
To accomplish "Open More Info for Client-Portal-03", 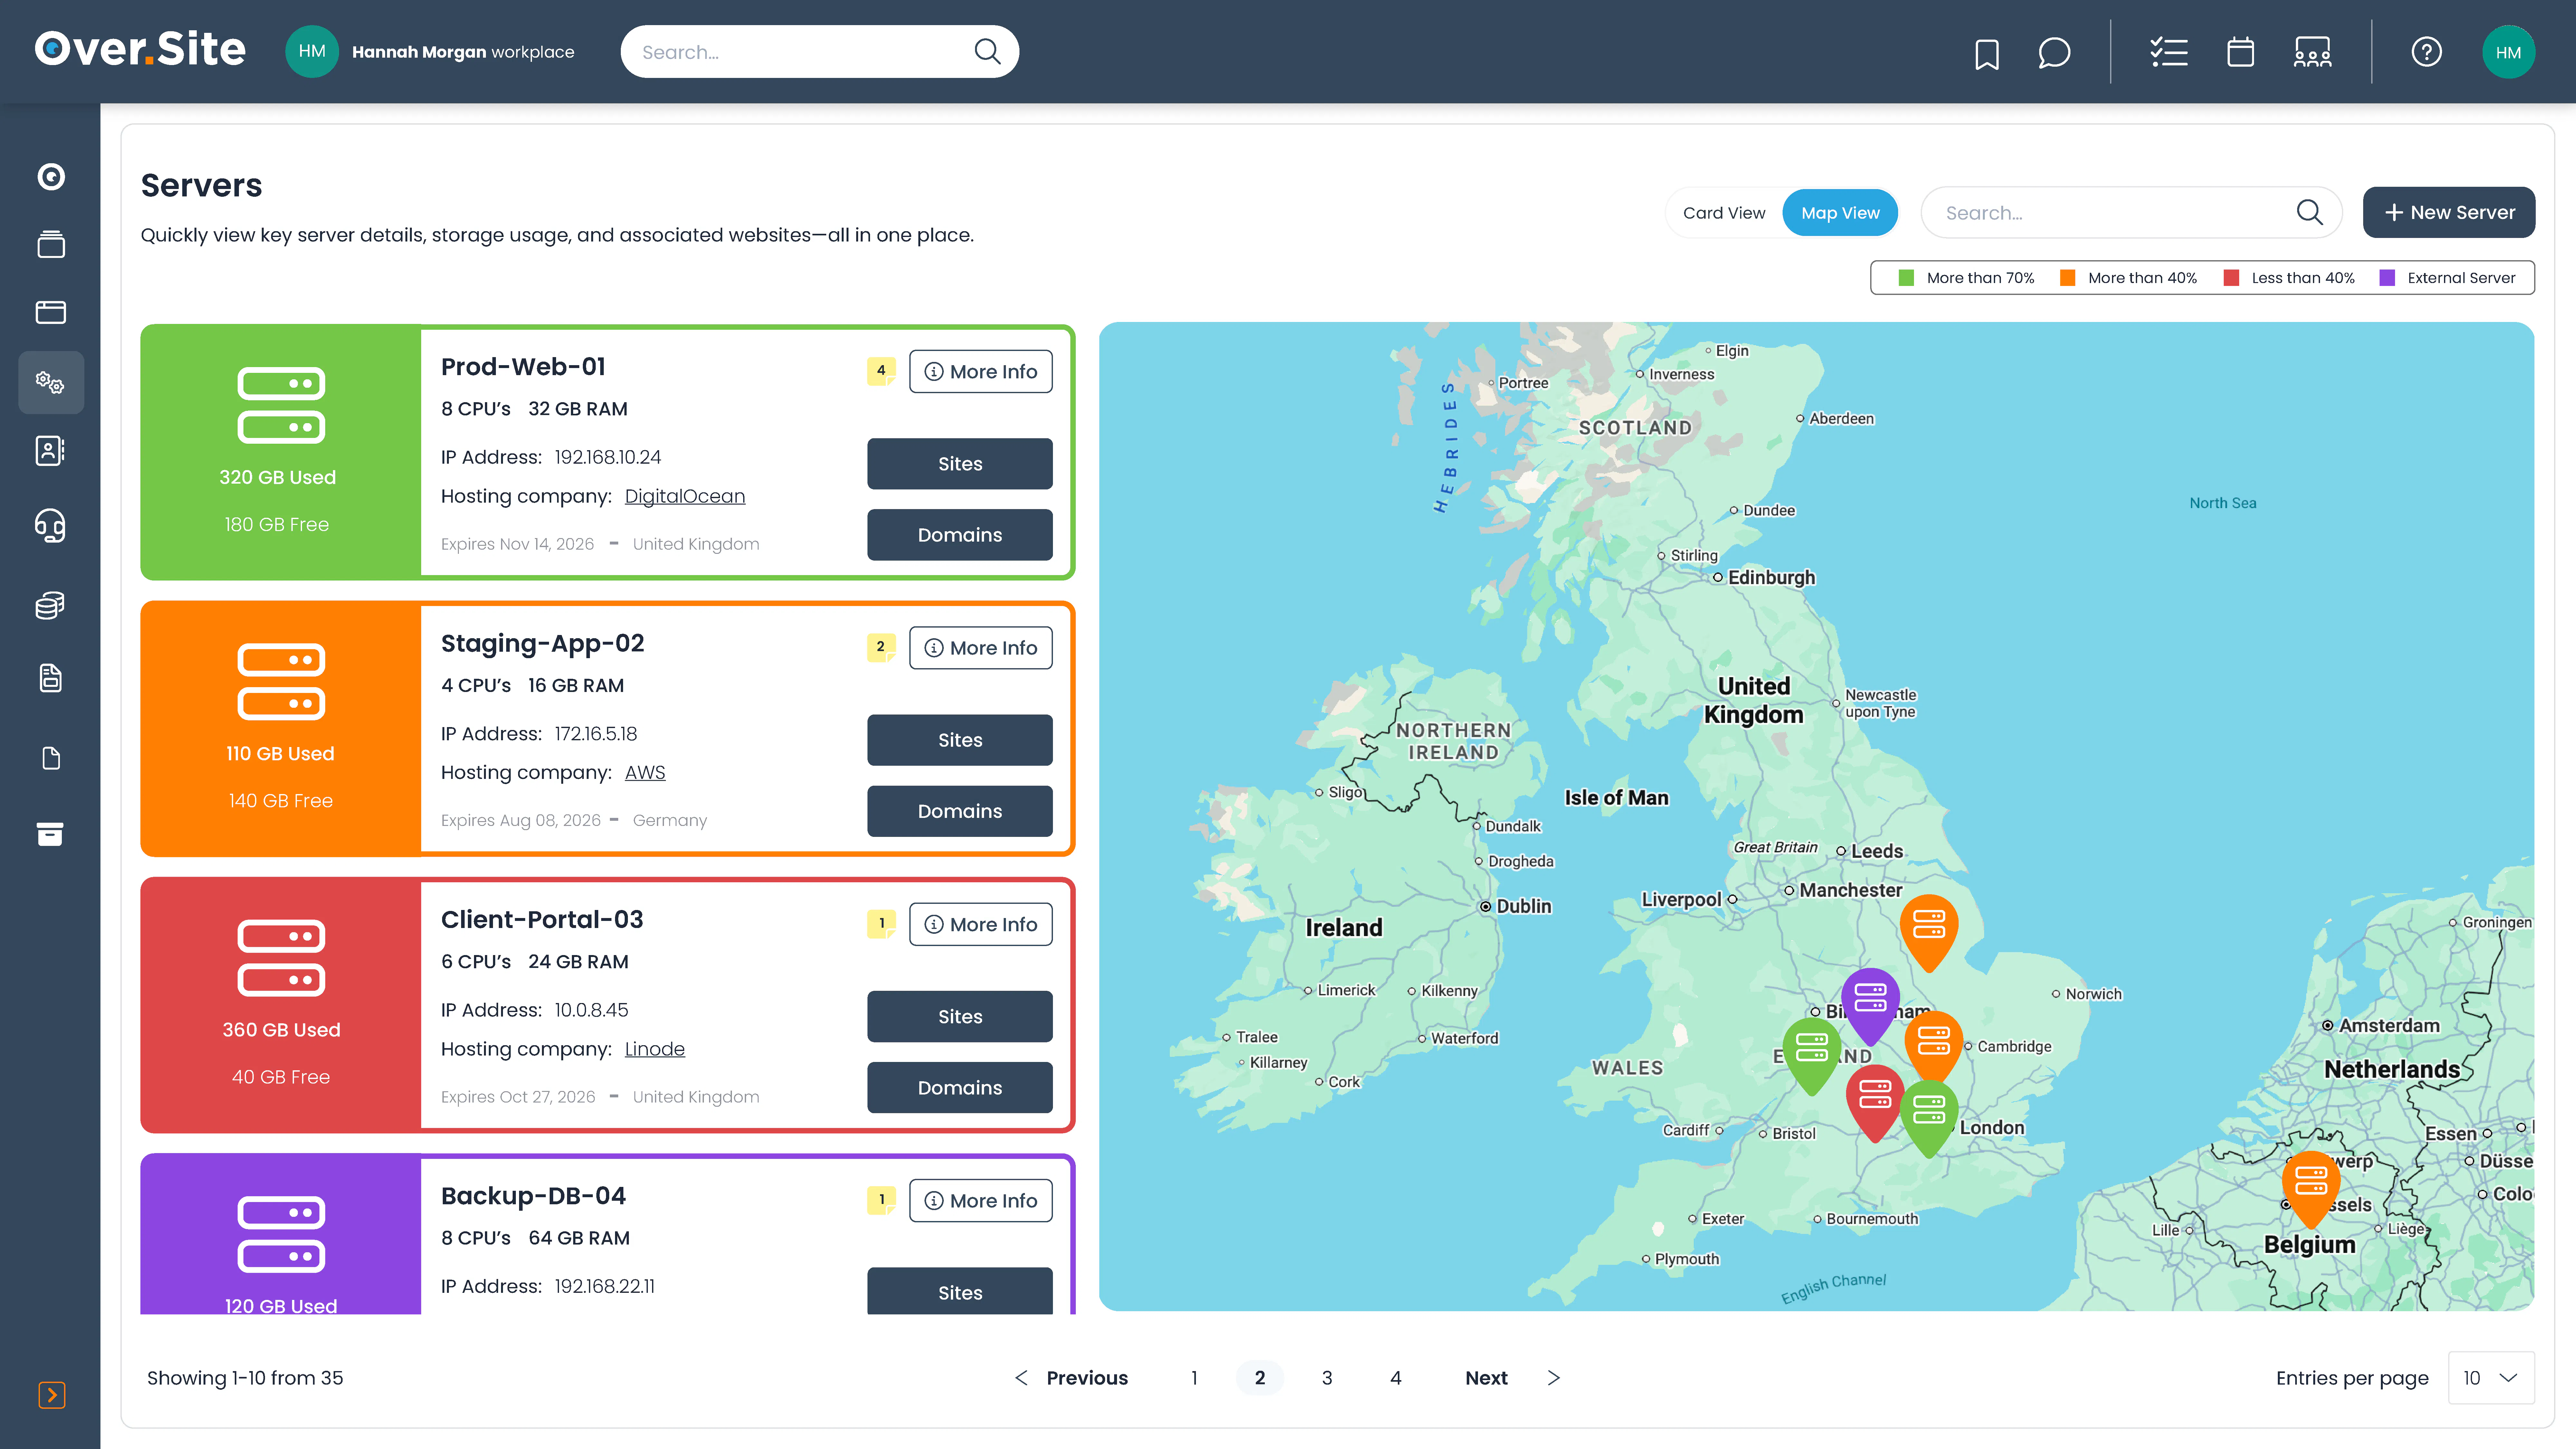I will 981,925.
